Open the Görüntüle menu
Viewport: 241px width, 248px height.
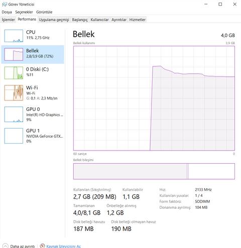click(44, 12)
